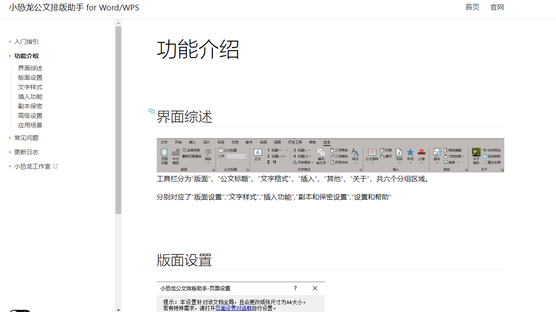Click 三号黑体 item in the ribbon screenshot
Screen dimensions: 556x312
339,150
